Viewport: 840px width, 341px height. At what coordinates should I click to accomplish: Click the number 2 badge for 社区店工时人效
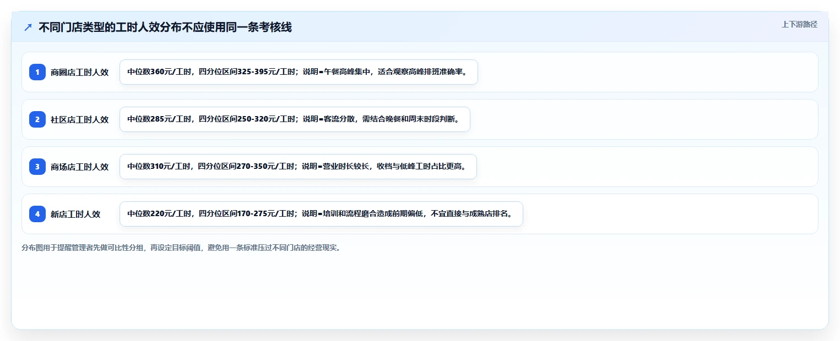point(37,119)
